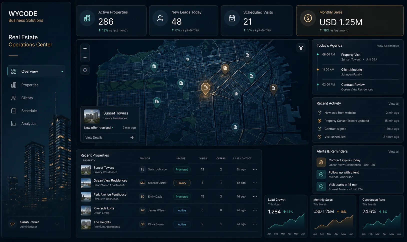Click View all in Alerts & Reminders
Screen dimensions: 407x242
pos(394,152)
